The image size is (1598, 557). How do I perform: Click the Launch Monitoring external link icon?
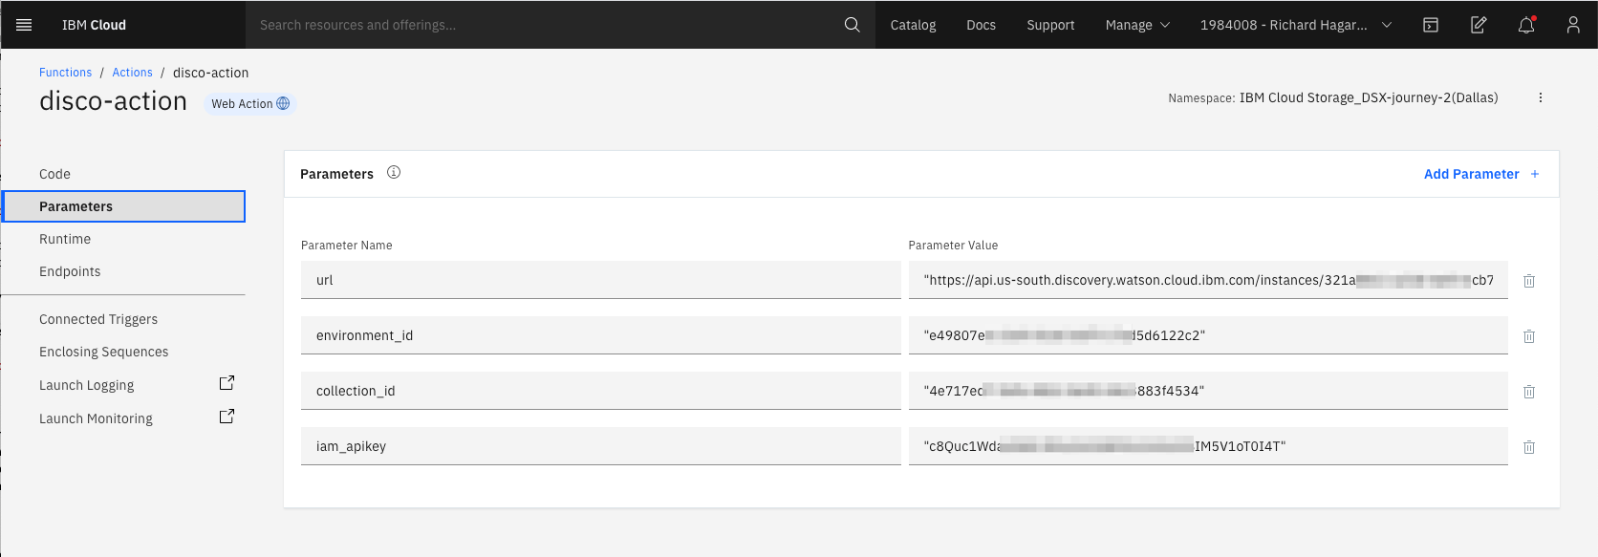point(227,417)
